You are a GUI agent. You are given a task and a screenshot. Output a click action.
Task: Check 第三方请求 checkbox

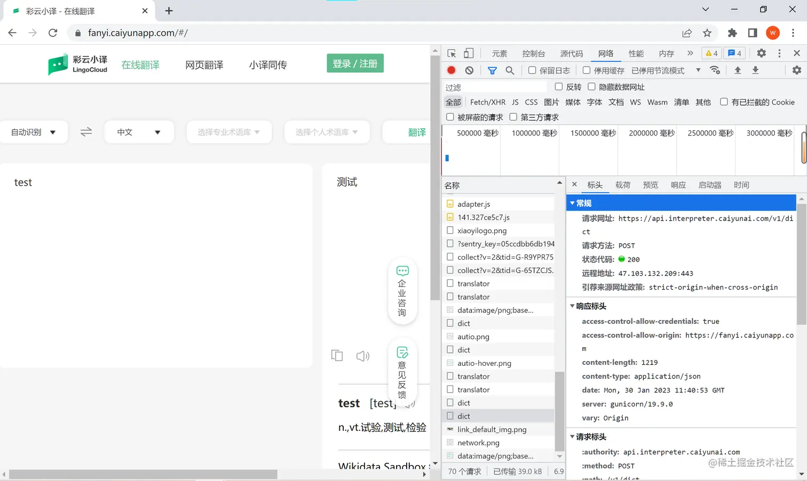tap(513, 117)
